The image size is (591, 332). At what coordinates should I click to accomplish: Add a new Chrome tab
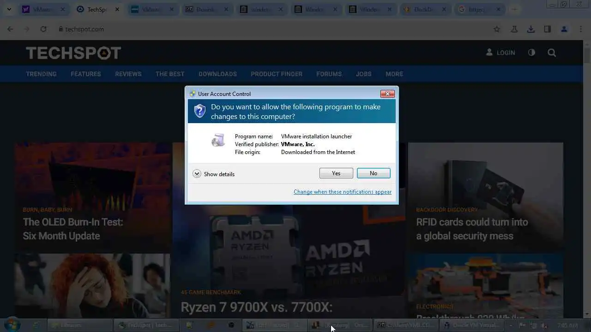click(515, 9)
